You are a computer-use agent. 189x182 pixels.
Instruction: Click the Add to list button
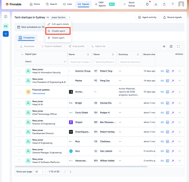pos(98,46)
